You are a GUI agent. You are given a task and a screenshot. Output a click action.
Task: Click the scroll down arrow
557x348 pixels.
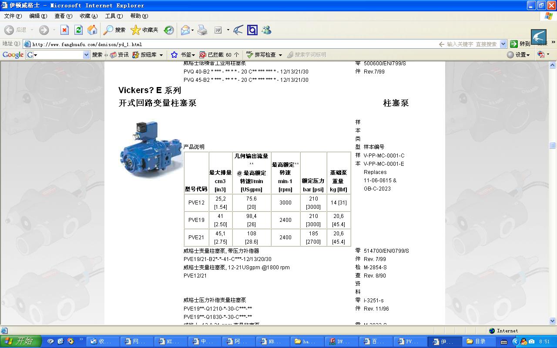(x=553, y=321)
